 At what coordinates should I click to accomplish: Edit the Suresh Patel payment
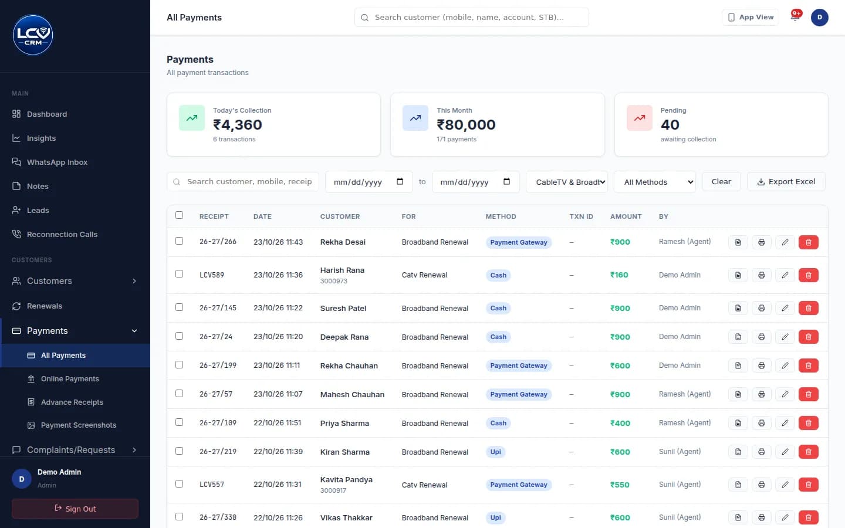(785, 308)
